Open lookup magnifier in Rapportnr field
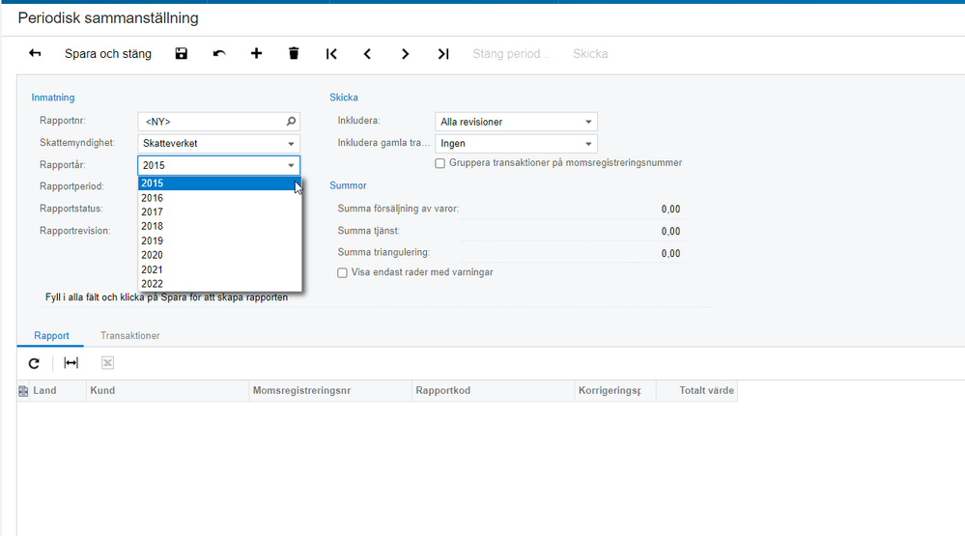Image resolution: width=965 pixels, height=536 pixels. [x=291, y=122]
